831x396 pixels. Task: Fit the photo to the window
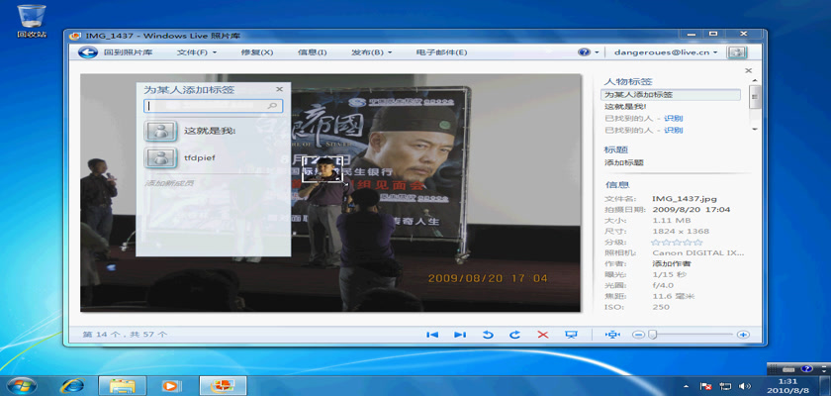(612, 335)
